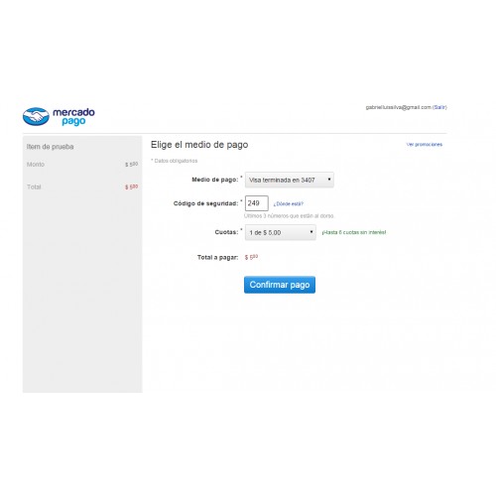The height and width of the screenshot is (496, 496).
Task: Focus the Código de seguridad input field
Action: 257,203
